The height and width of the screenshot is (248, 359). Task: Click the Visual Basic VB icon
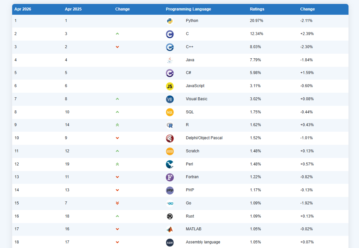[170, 99]
